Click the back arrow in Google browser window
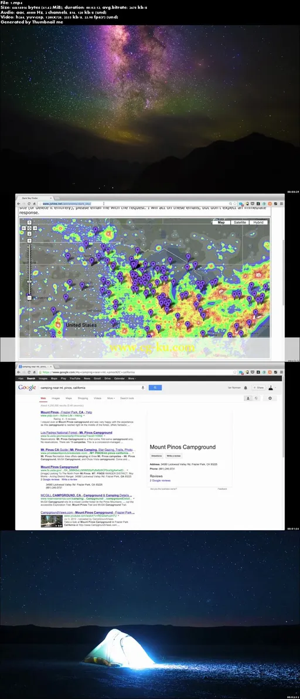Image resolution: width=300 pixels, height=699 pixels. click(x=19, y=372)
